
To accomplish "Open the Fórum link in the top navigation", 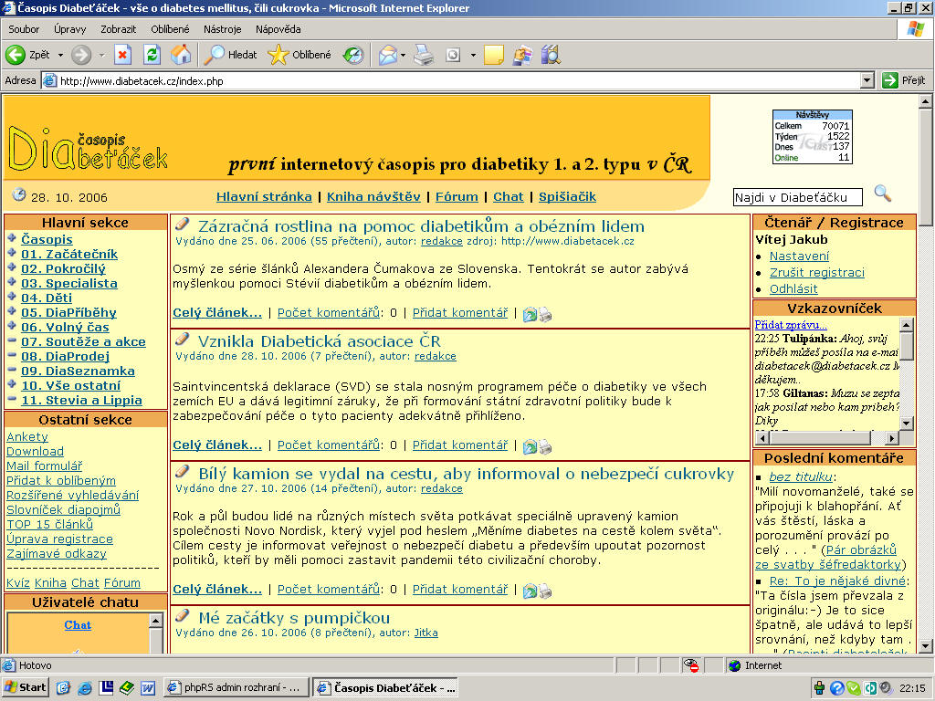I will [457, 197].
